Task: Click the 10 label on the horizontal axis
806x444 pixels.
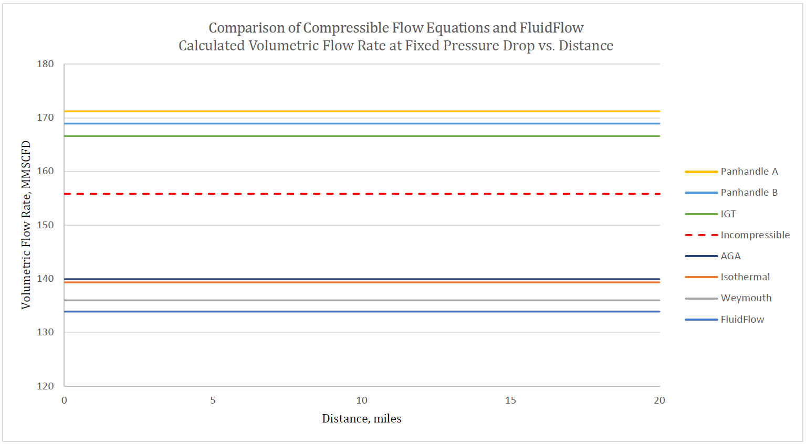Action: tap(362, 400)
